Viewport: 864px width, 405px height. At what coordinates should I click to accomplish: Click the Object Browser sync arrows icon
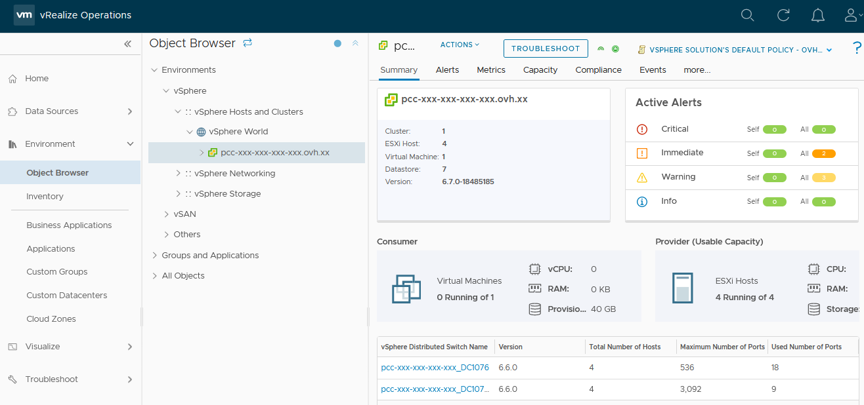click(248, 43)
